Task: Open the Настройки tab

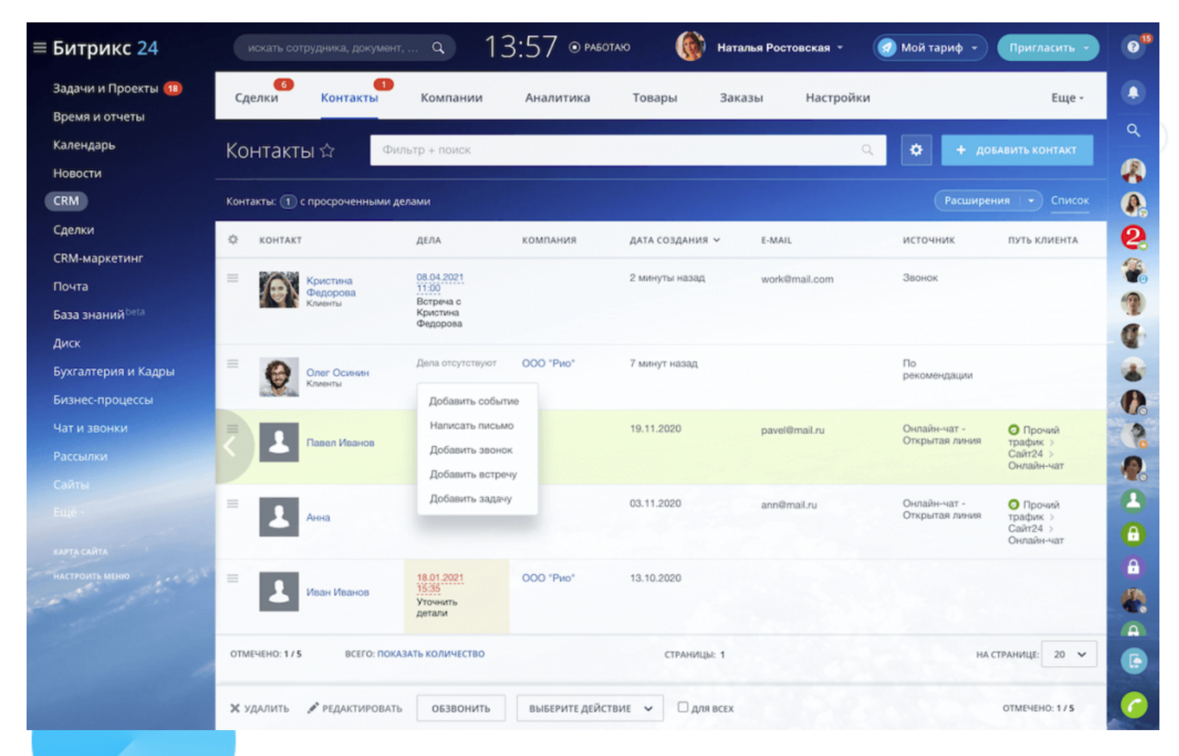Action: coord(837,97)
